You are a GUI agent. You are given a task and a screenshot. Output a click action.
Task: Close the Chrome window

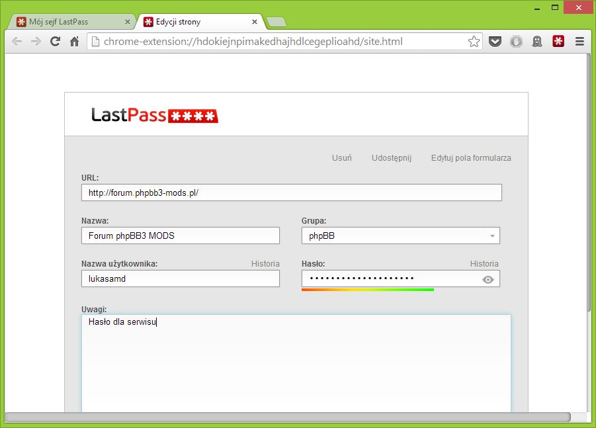click(x=579, y=7)
